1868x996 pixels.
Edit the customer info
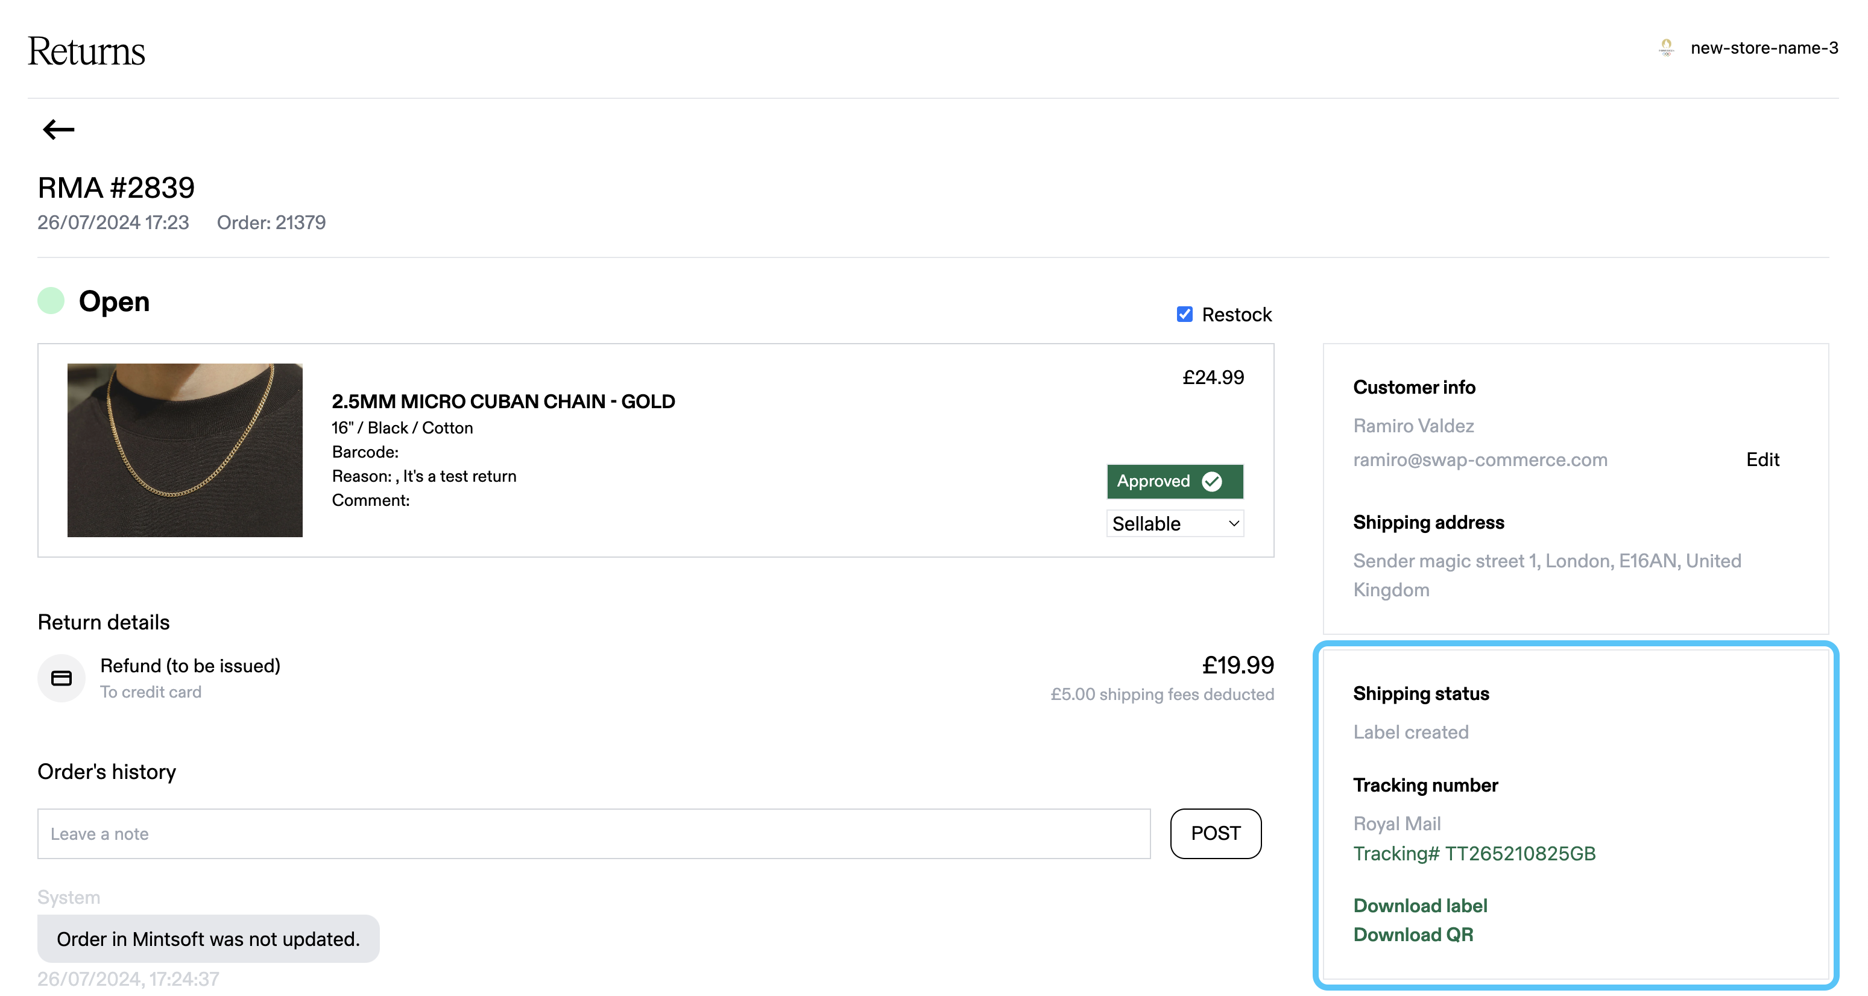[1762, 459]
